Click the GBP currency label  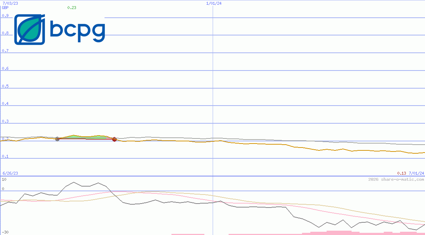[x=5, y=8]
